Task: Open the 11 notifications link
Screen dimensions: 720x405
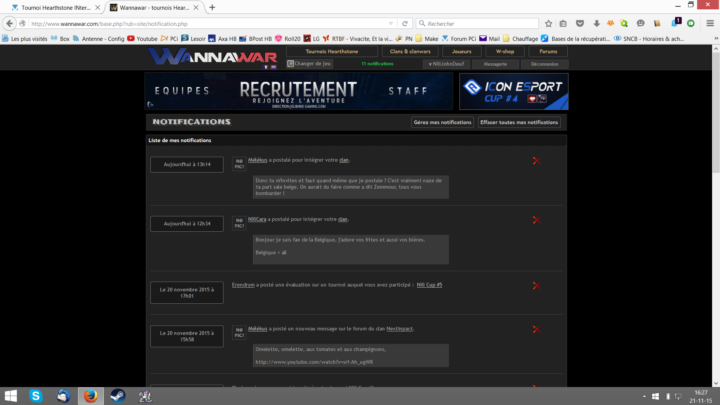Action: pyautogui.click(x=377, y=64)
